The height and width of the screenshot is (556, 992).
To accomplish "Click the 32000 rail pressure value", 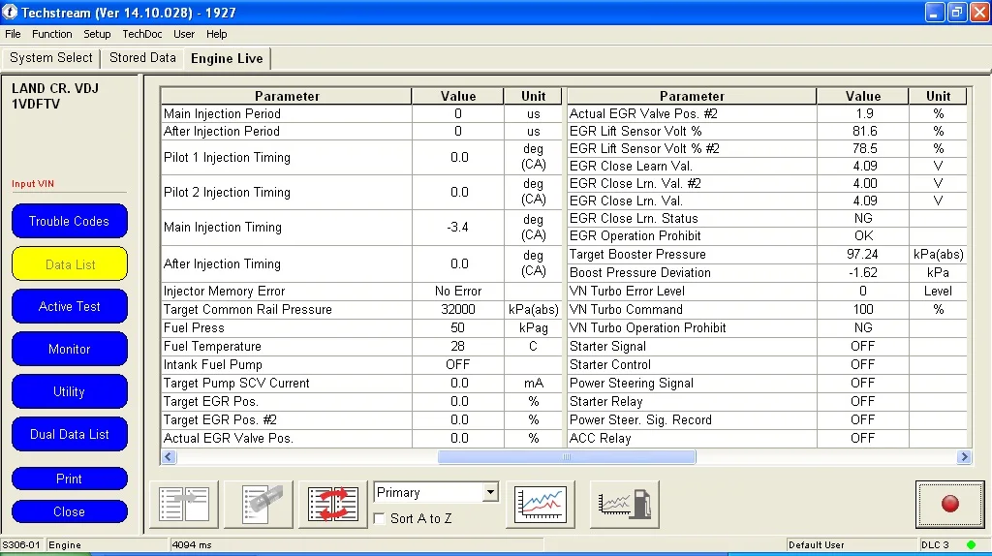I will coord(457,309).
